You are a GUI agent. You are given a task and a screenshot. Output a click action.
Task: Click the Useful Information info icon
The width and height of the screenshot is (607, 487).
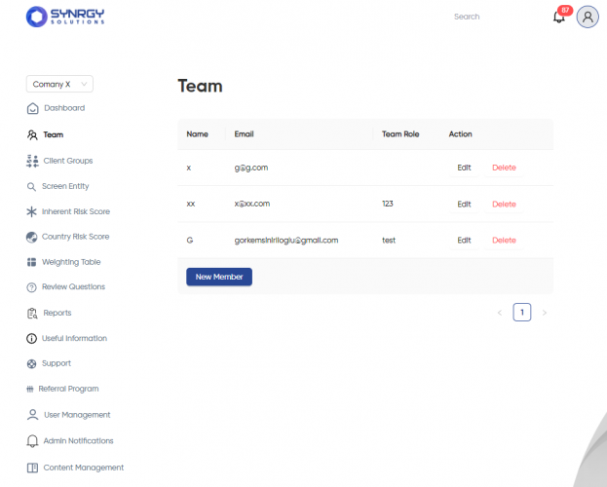pyautogui.click(x=31, y=338)
